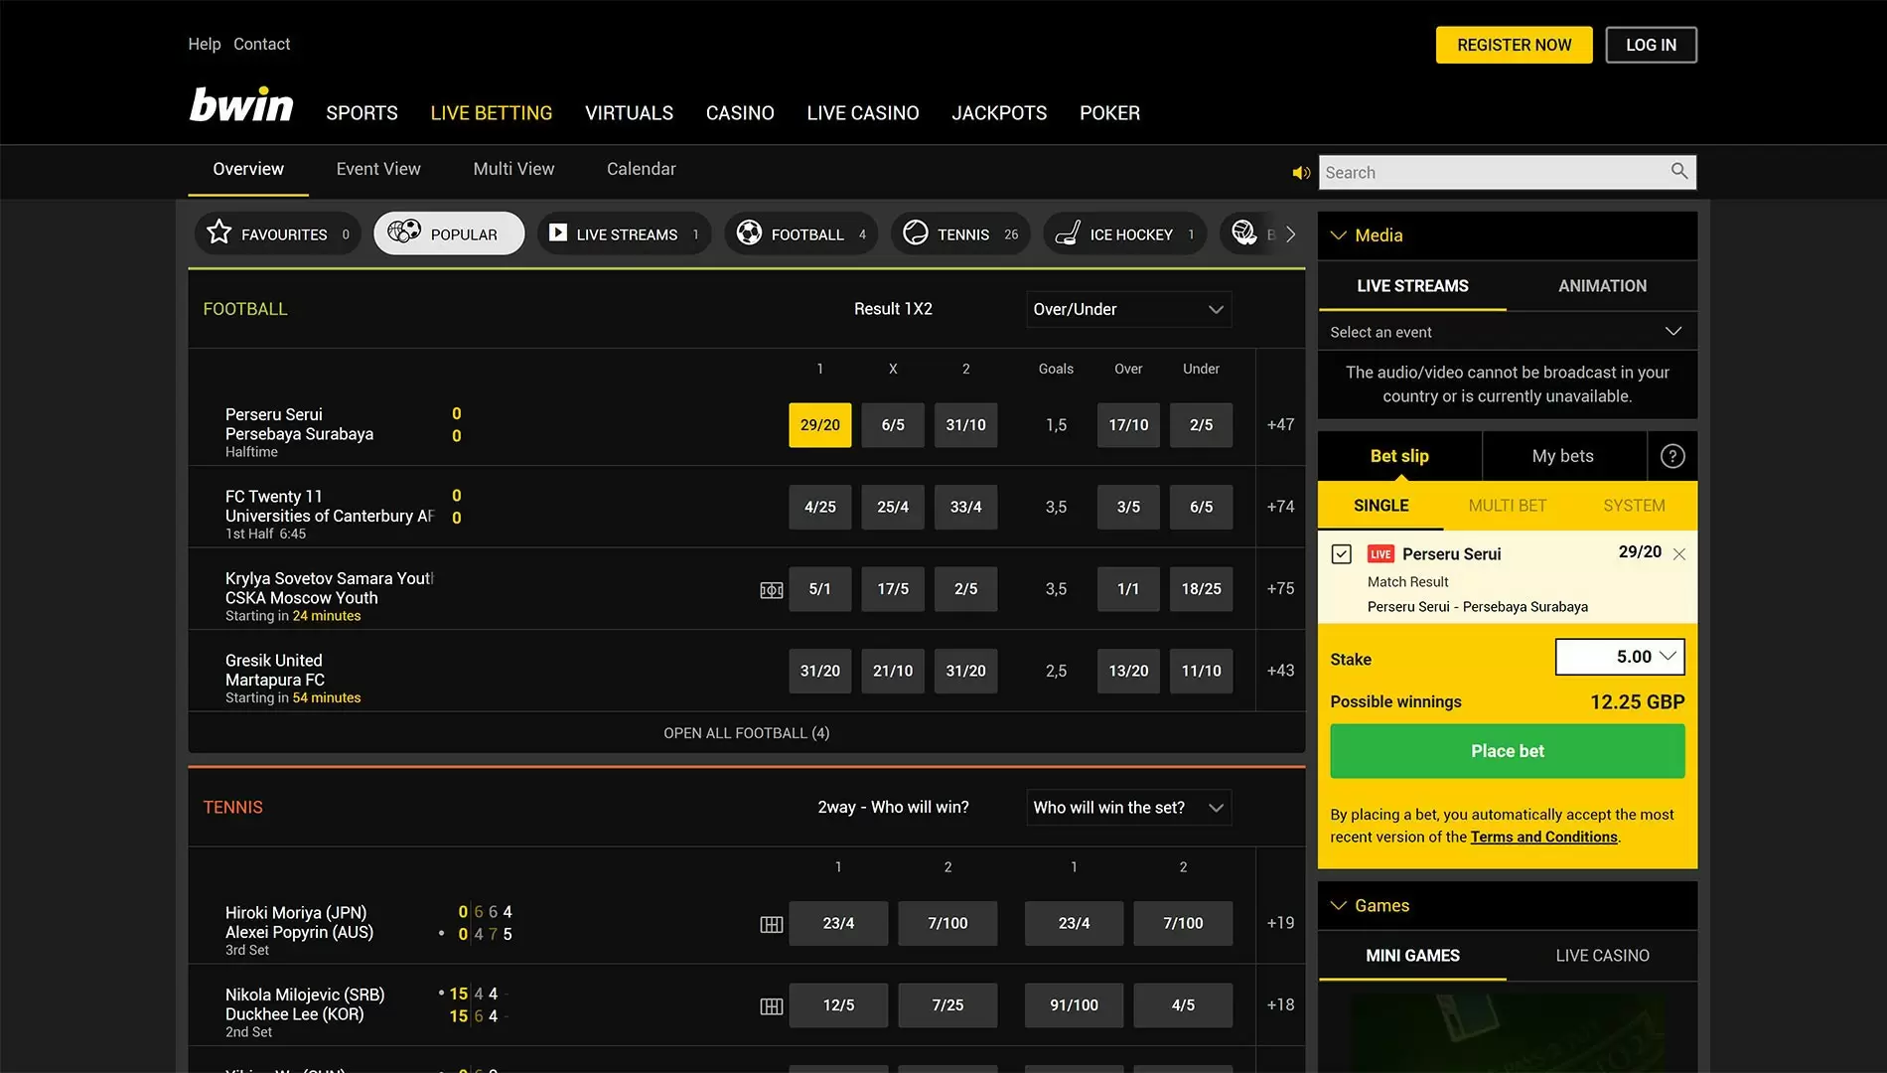The image size is (1887, 1073).
Task: Expand +74 more markets FC Twenty 11
Action: click(1280, 507)
